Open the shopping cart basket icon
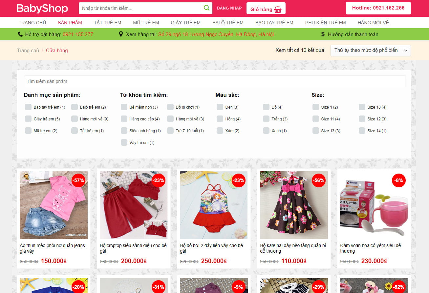The image size is (429, 293). point(278,10)
